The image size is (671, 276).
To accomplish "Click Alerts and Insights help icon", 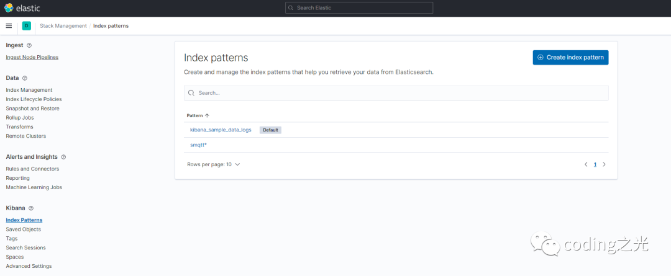I will point(63,157).
